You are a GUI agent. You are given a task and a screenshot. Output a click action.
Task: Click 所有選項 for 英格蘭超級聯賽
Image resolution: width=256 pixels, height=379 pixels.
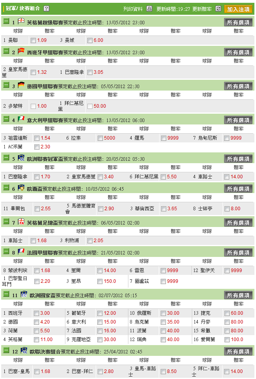click(238, 22)
